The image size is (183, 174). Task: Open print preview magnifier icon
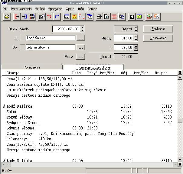[x=106, y=17]
